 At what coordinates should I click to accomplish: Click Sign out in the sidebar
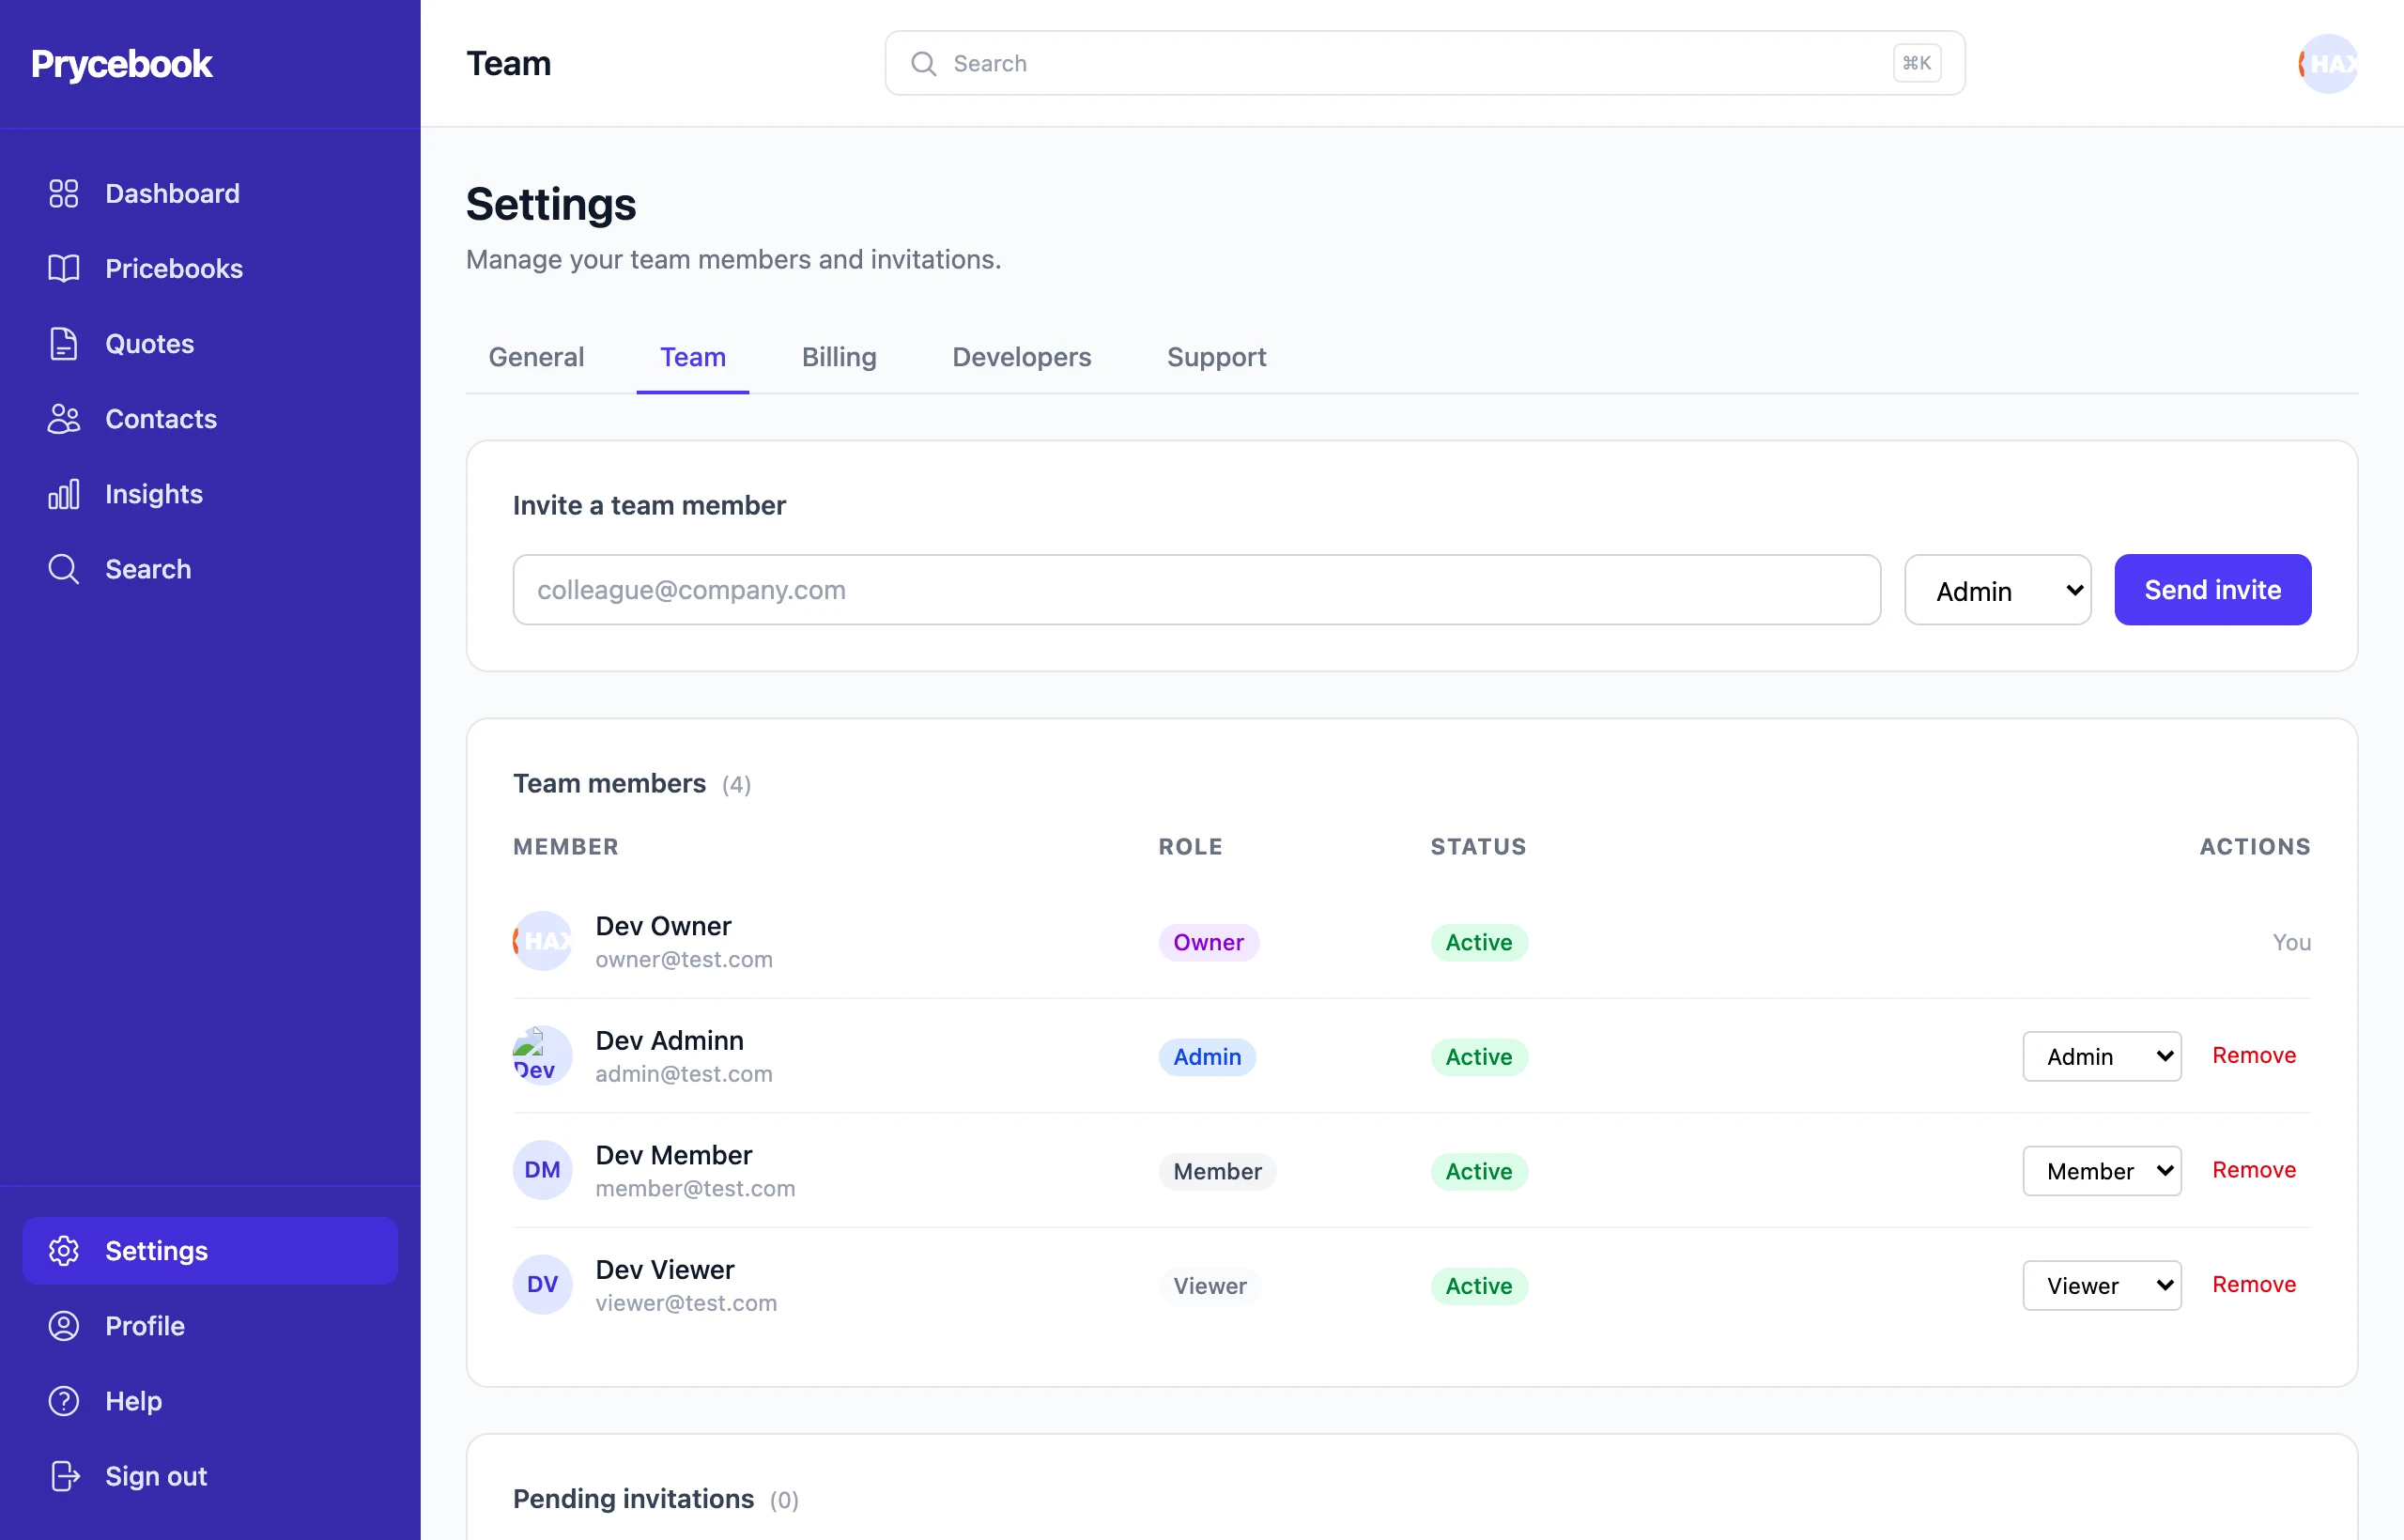(x=210, y=1475)
